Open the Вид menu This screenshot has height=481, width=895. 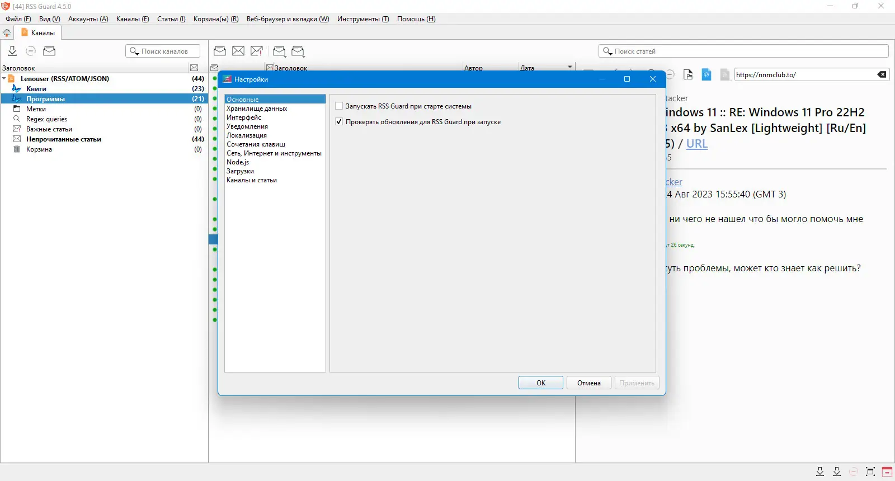pyautogui.click(x=49, y=19)
